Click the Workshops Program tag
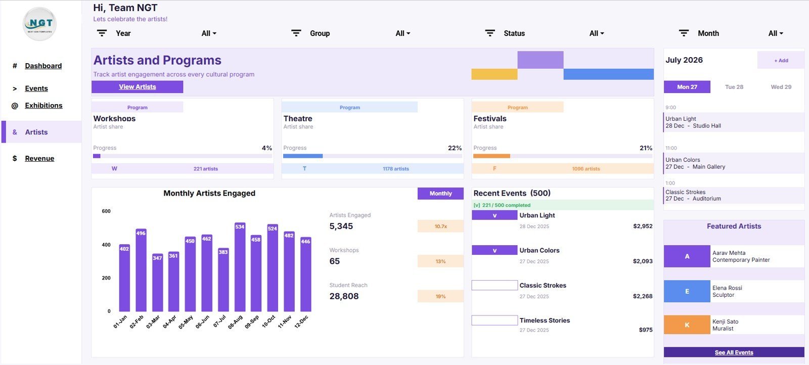This screenshot has height=365, width=809. tap(137, 107)
